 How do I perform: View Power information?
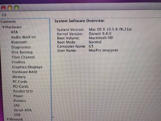coord(18,96)
